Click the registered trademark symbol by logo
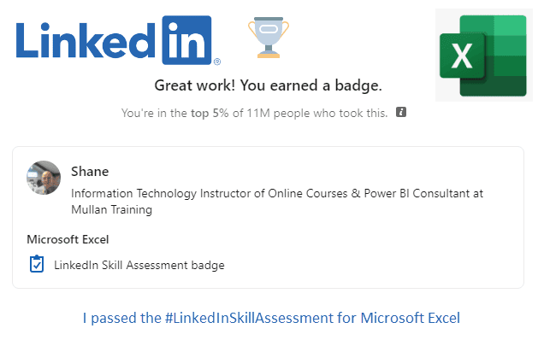Image resolution: width=544 pixels, height=346 pixels. coord(217,62)
